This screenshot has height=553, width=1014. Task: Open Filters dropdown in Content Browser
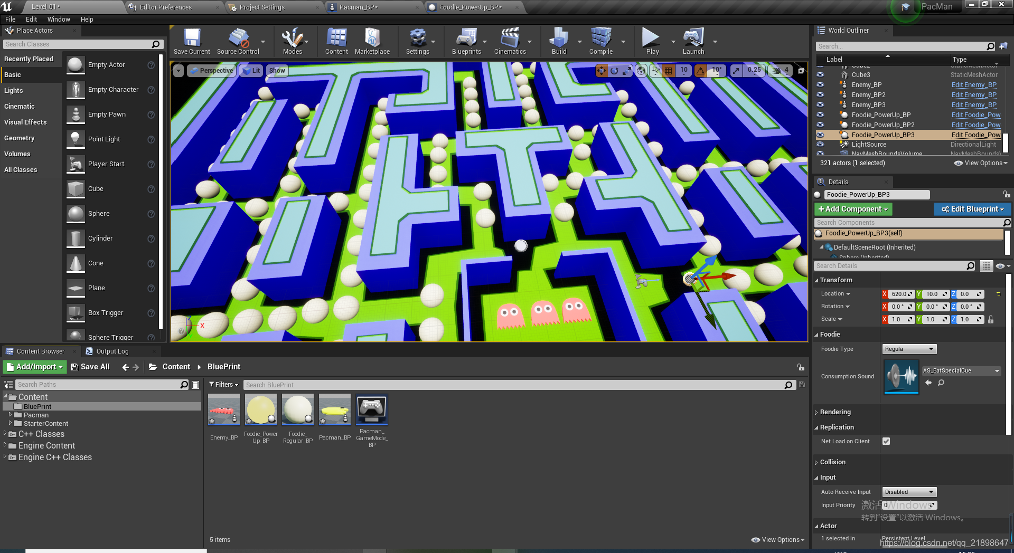point(223,385)
